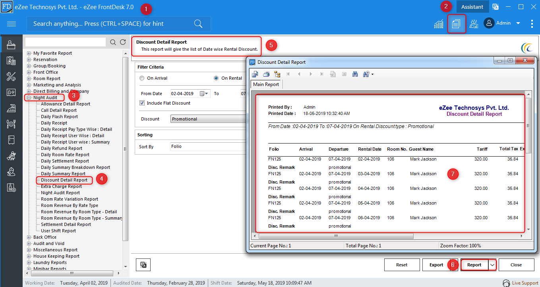The height and width of the screenshot is (287, 540).
Task: Expand the Reservation tree node
Action: [29, 59]
